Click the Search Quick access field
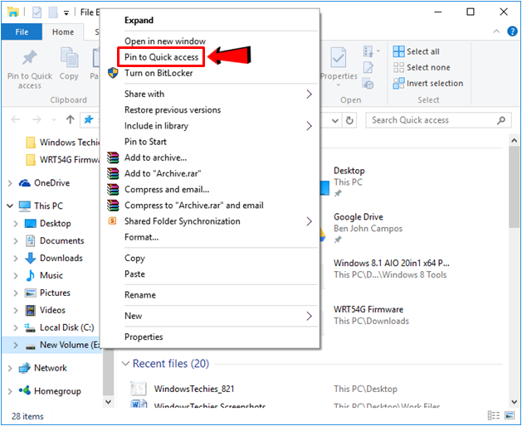Image resolution: width=522 pixels, height=426 pixels. [x=438, y=120]
